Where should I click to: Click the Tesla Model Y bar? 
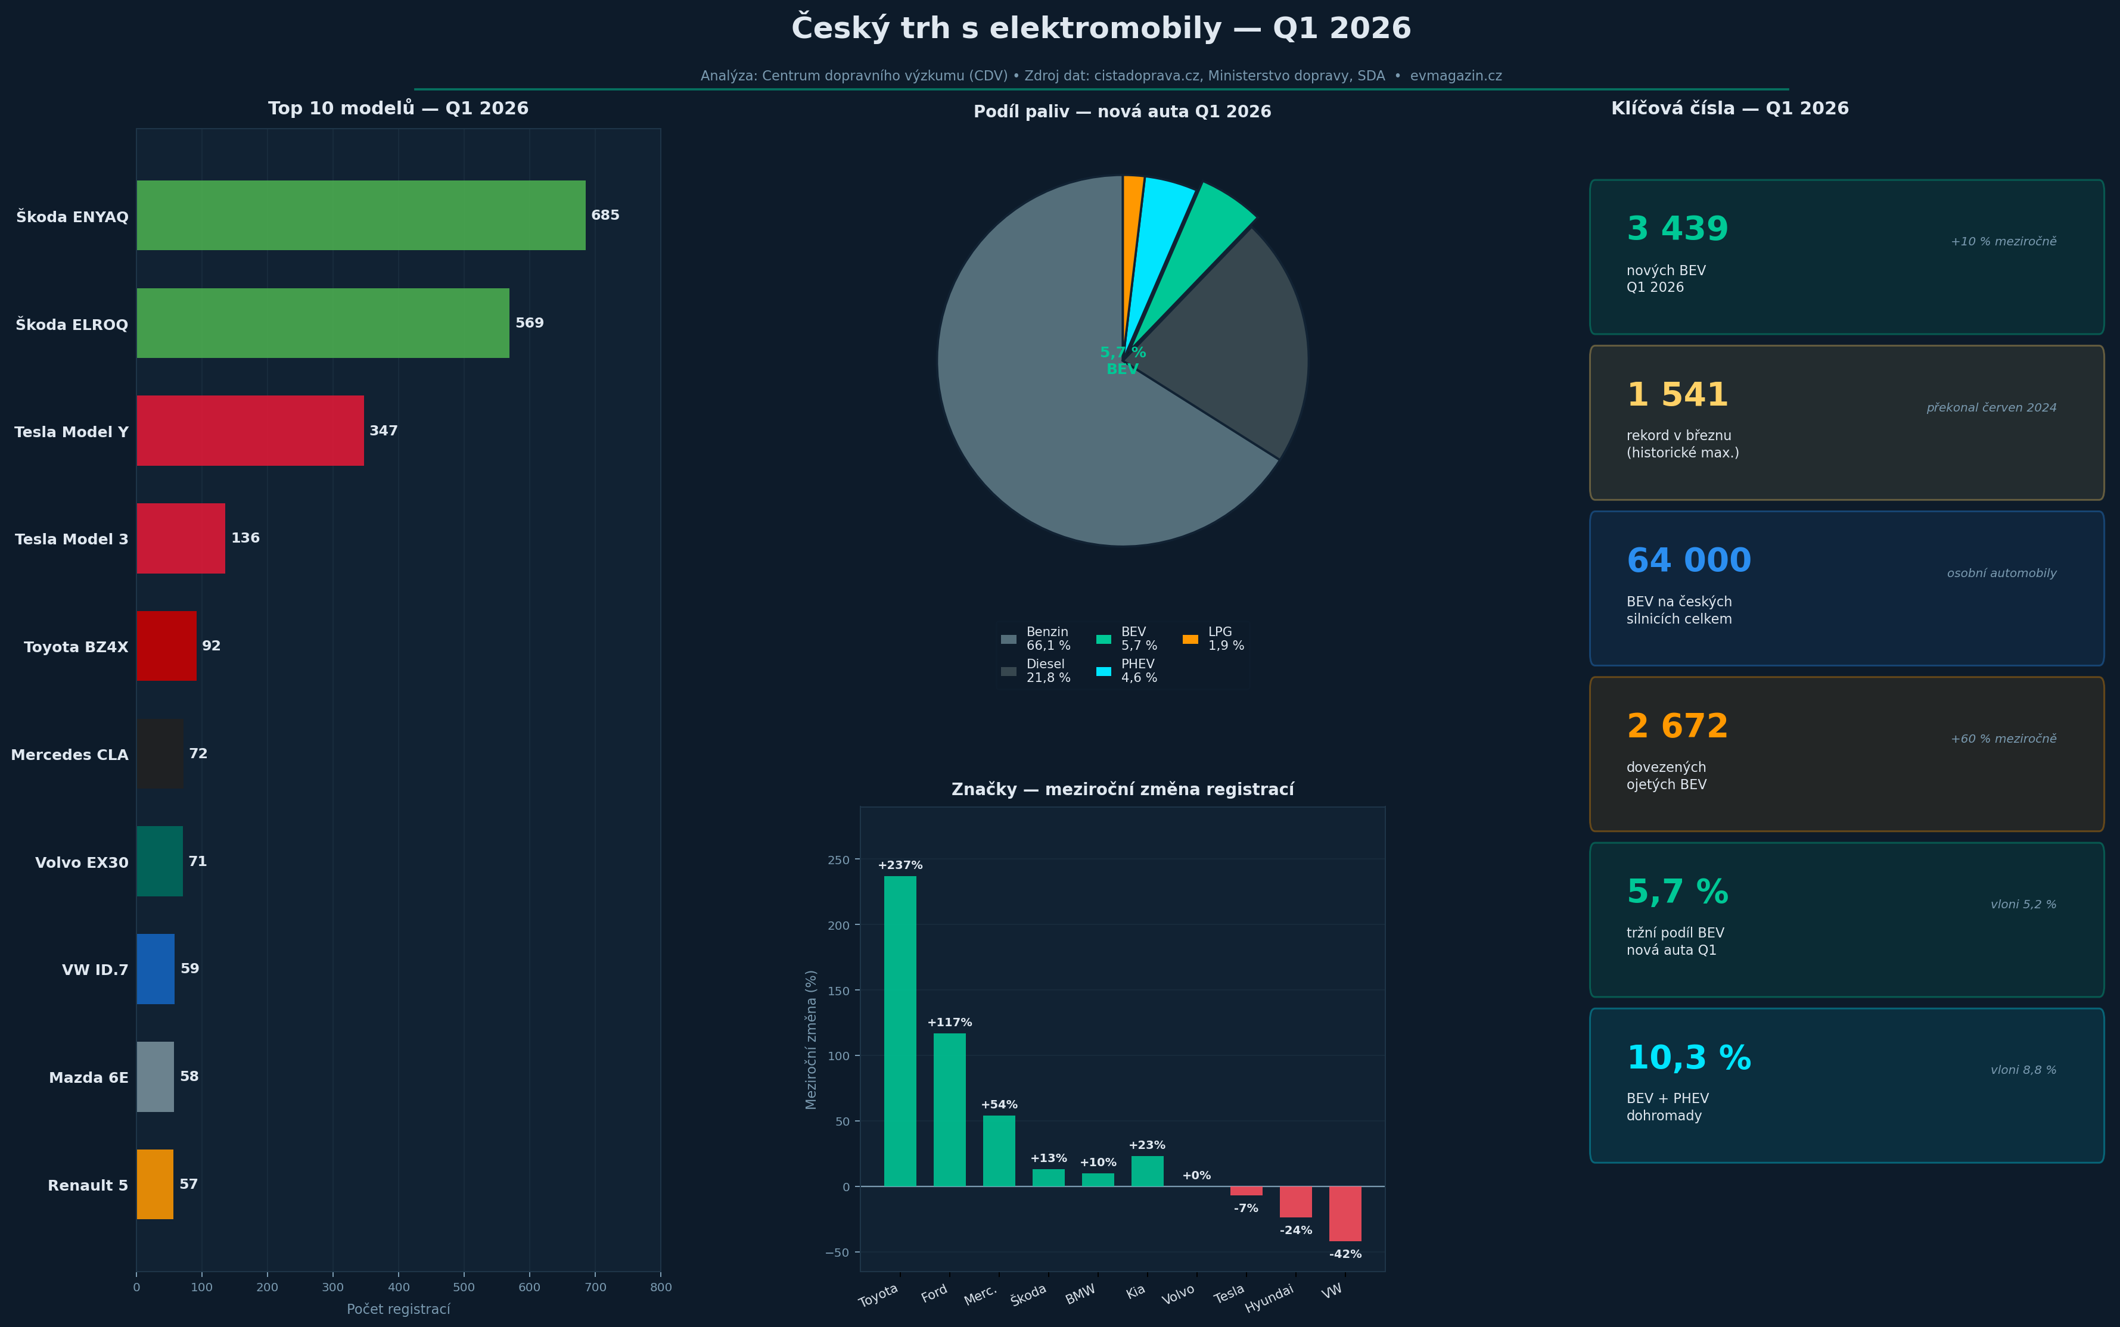pos(249,431)
